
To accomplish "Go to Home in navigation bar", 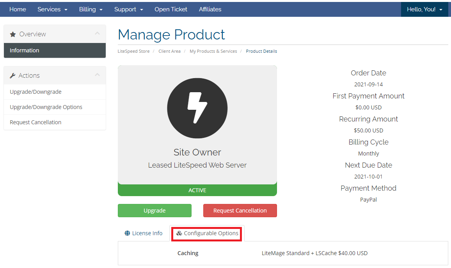I will coord(18,9).
